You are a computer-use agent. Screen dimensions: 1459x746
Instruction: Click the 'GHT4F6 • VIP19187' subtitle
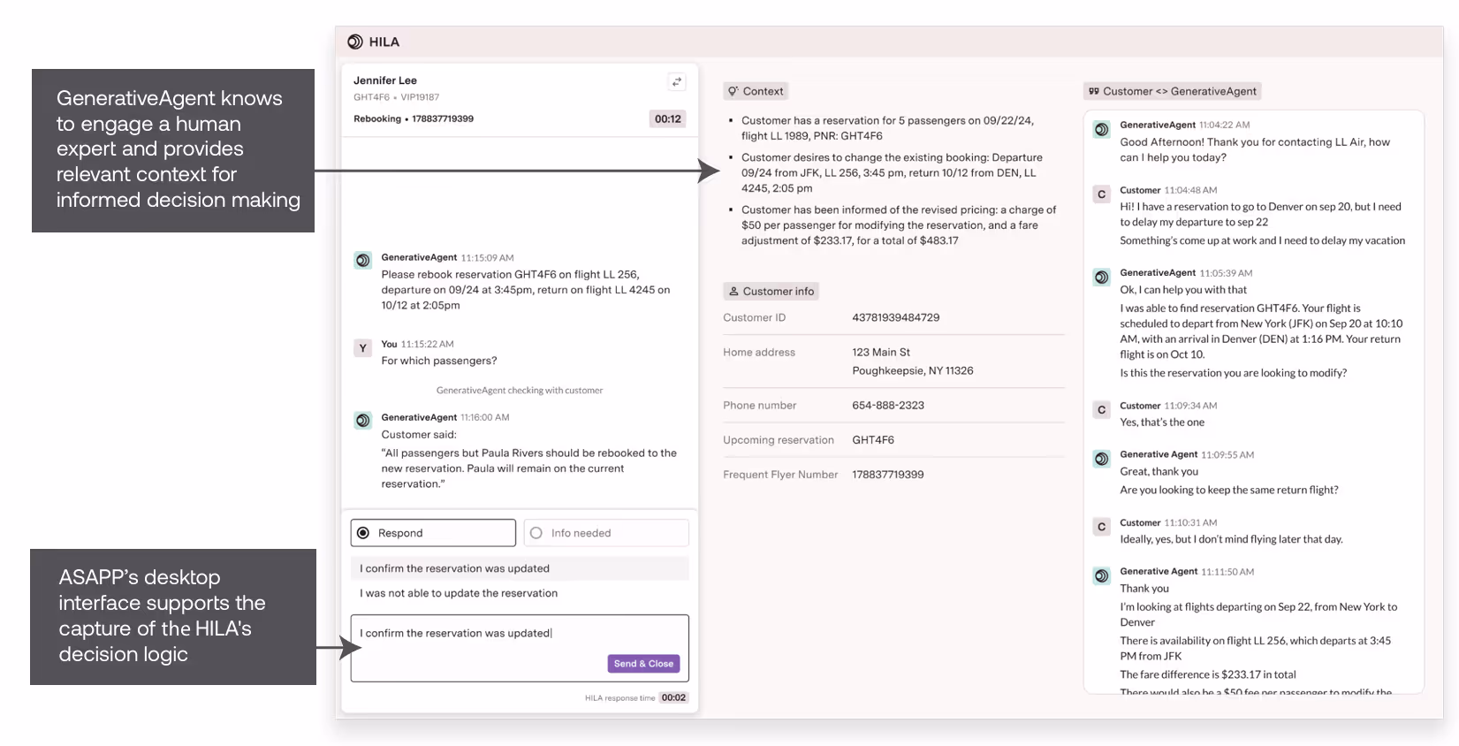pyautogui.click(x=396, y=97)
